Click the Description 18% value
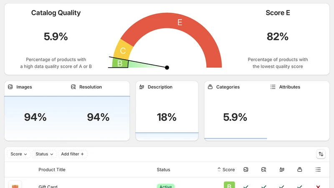This screenshot has width=334, height=188. tap(167, 117)
